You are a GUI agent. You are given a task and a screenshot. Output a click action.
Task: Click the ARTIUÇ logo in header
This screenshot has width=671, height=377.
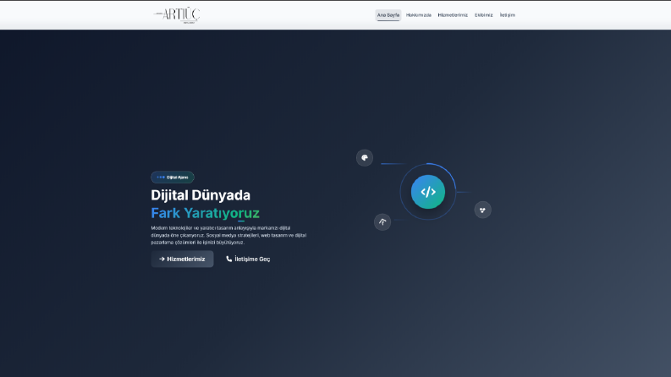[x=177, y=15]
